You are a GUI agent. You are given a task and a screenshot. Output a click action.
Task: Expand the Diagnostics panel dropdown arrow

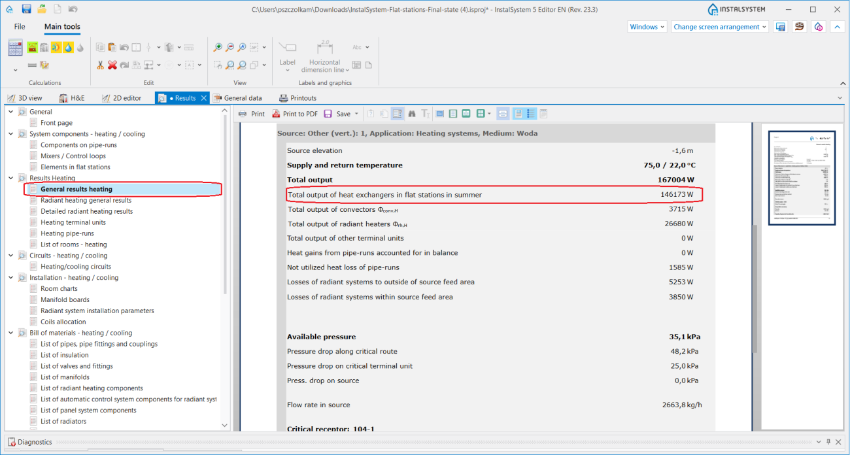(x=818, y=442)
